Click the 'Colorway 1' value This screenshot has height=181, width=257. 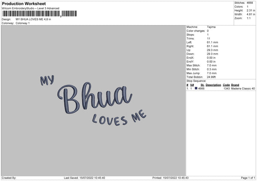click(23, 23)
